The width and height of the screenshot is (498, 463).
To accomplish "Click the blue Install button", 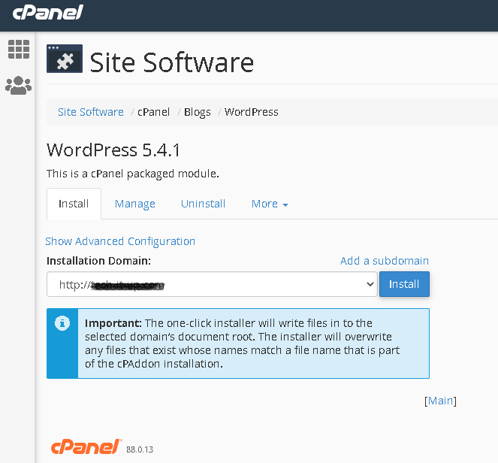I will tap(404, 284).
